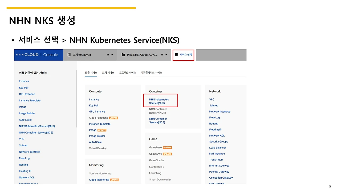The width and height of the screenshot is (341, 192).
Task: Open NHN Container Service(NCS) in left sidebar
Action: (x=36, y=133)
